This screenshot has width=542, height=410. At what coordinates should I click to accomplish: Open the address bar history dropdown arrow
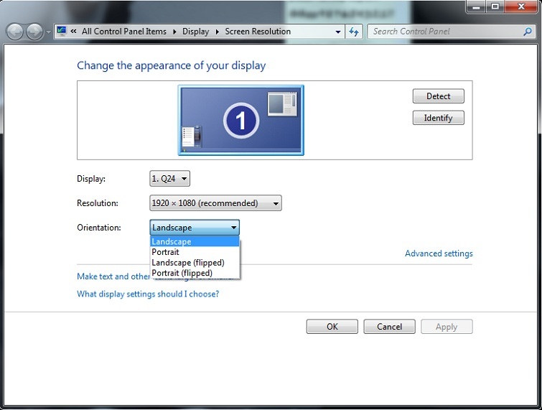(338, 32)
